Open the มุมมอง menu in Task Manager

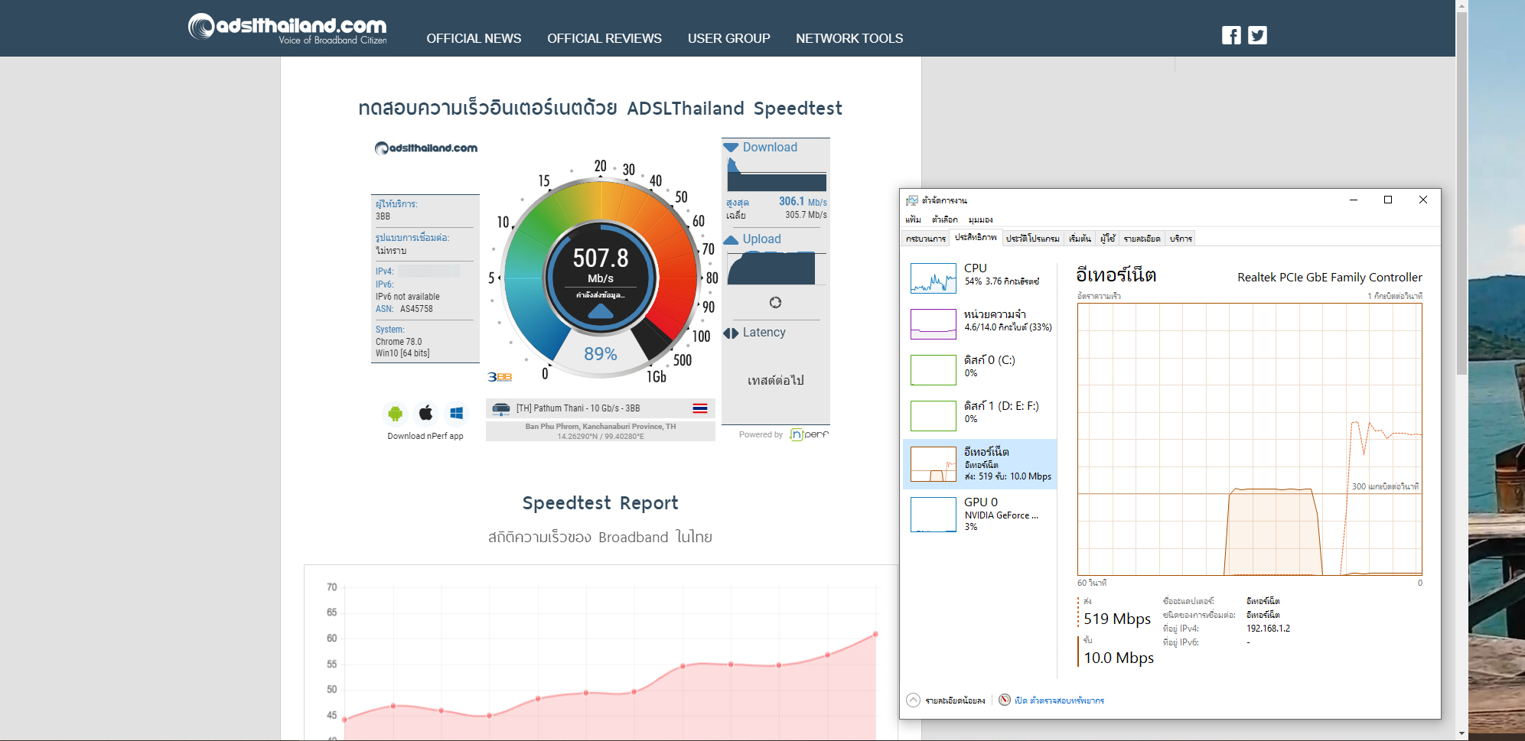click(980, 219)
